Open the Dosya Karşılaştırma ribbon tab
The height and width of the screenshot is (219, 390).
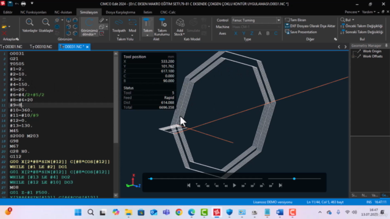[121, 12]
